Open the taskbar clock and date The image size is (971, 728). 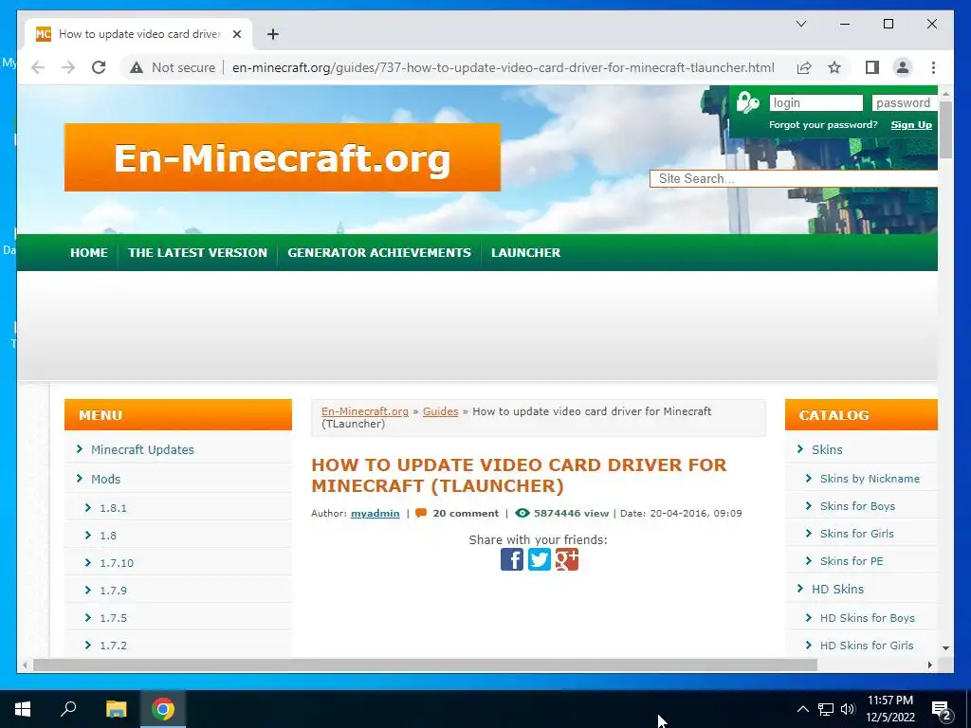889,709
